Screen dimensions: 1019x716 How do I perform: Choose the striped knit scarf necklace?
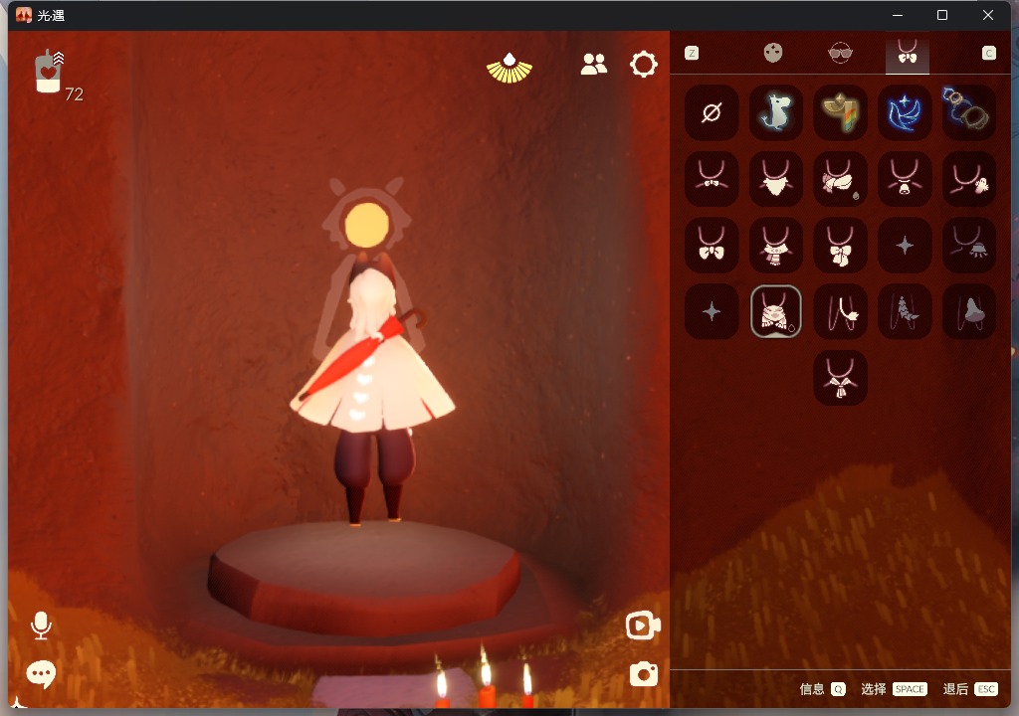(x=776, y=245)
